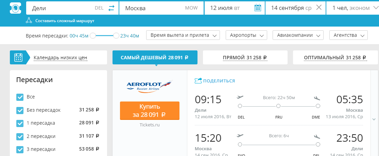Screen dimensions: 379x156
Task: Open the departure date calendar icon
Action: [x=258, y=8]
